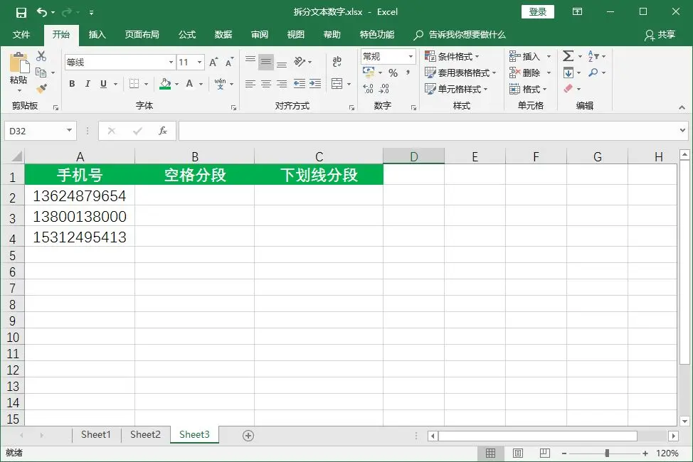Image resolution: width=693 pixels, height=462 pixels.
Task: Switch to the Sheet1 worksheet tab
Action: click(96, 435)
